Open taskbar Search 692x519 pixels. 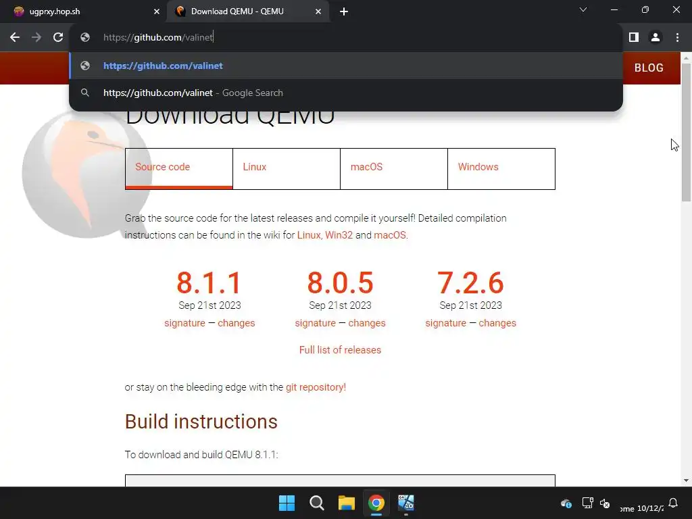[x=317, y=503]
